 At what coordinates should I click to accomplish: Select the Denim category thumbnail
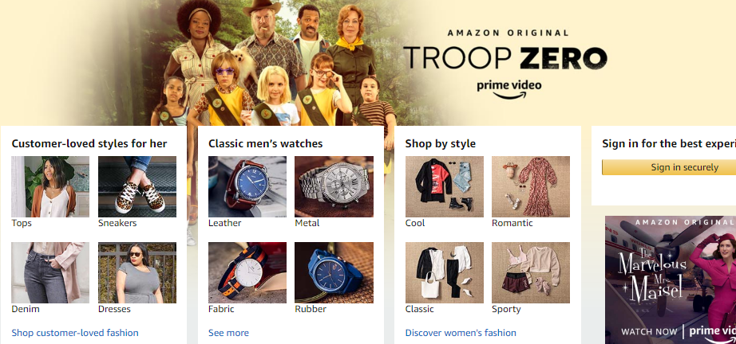[x=50, y=272]
